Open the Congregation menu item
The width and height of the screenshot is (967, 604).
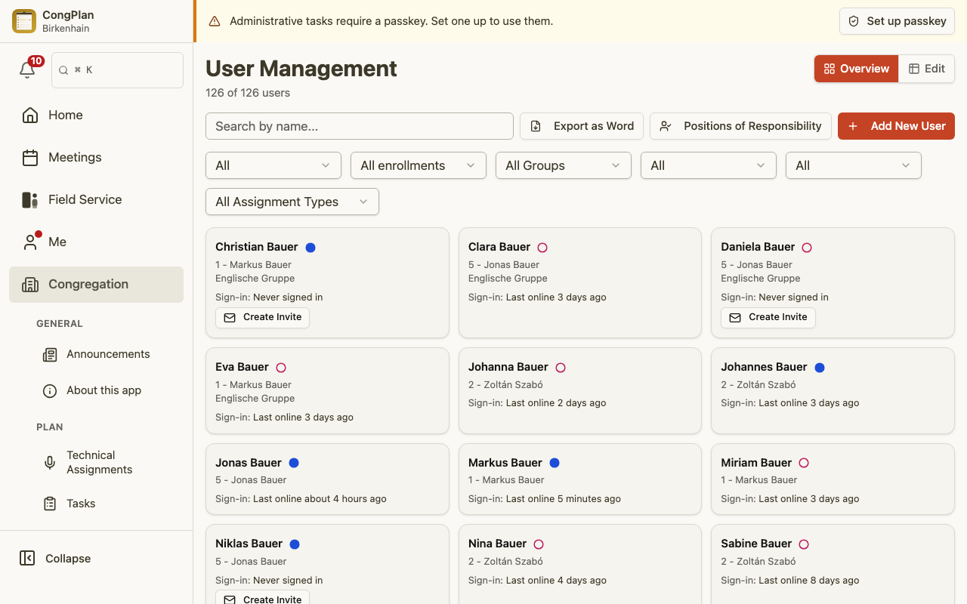coord(96,285)
